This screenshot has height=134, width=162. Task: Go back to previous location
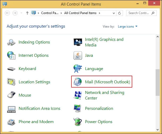[7, 13]
